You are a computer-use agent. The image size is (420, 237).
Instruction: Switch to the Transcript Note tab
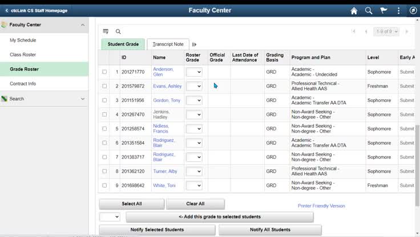168,44
